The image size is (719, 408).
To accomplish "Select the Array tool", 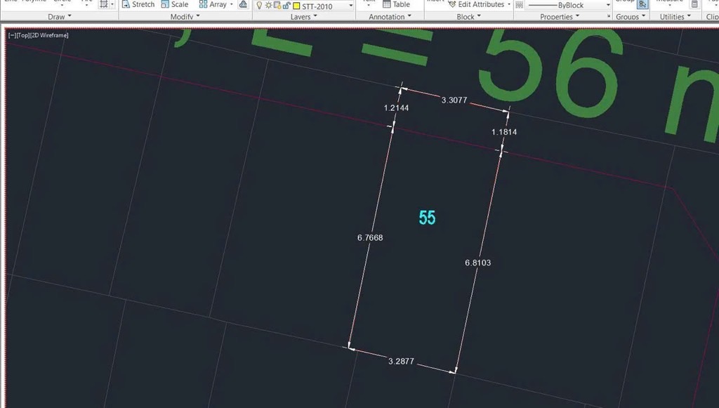I will [x=213, y=4].
